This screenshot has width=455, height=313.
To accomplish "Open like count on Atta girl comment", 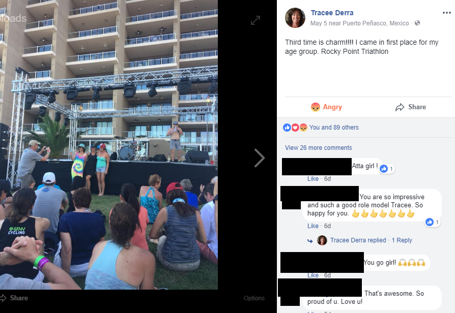I will coord(387,169).
